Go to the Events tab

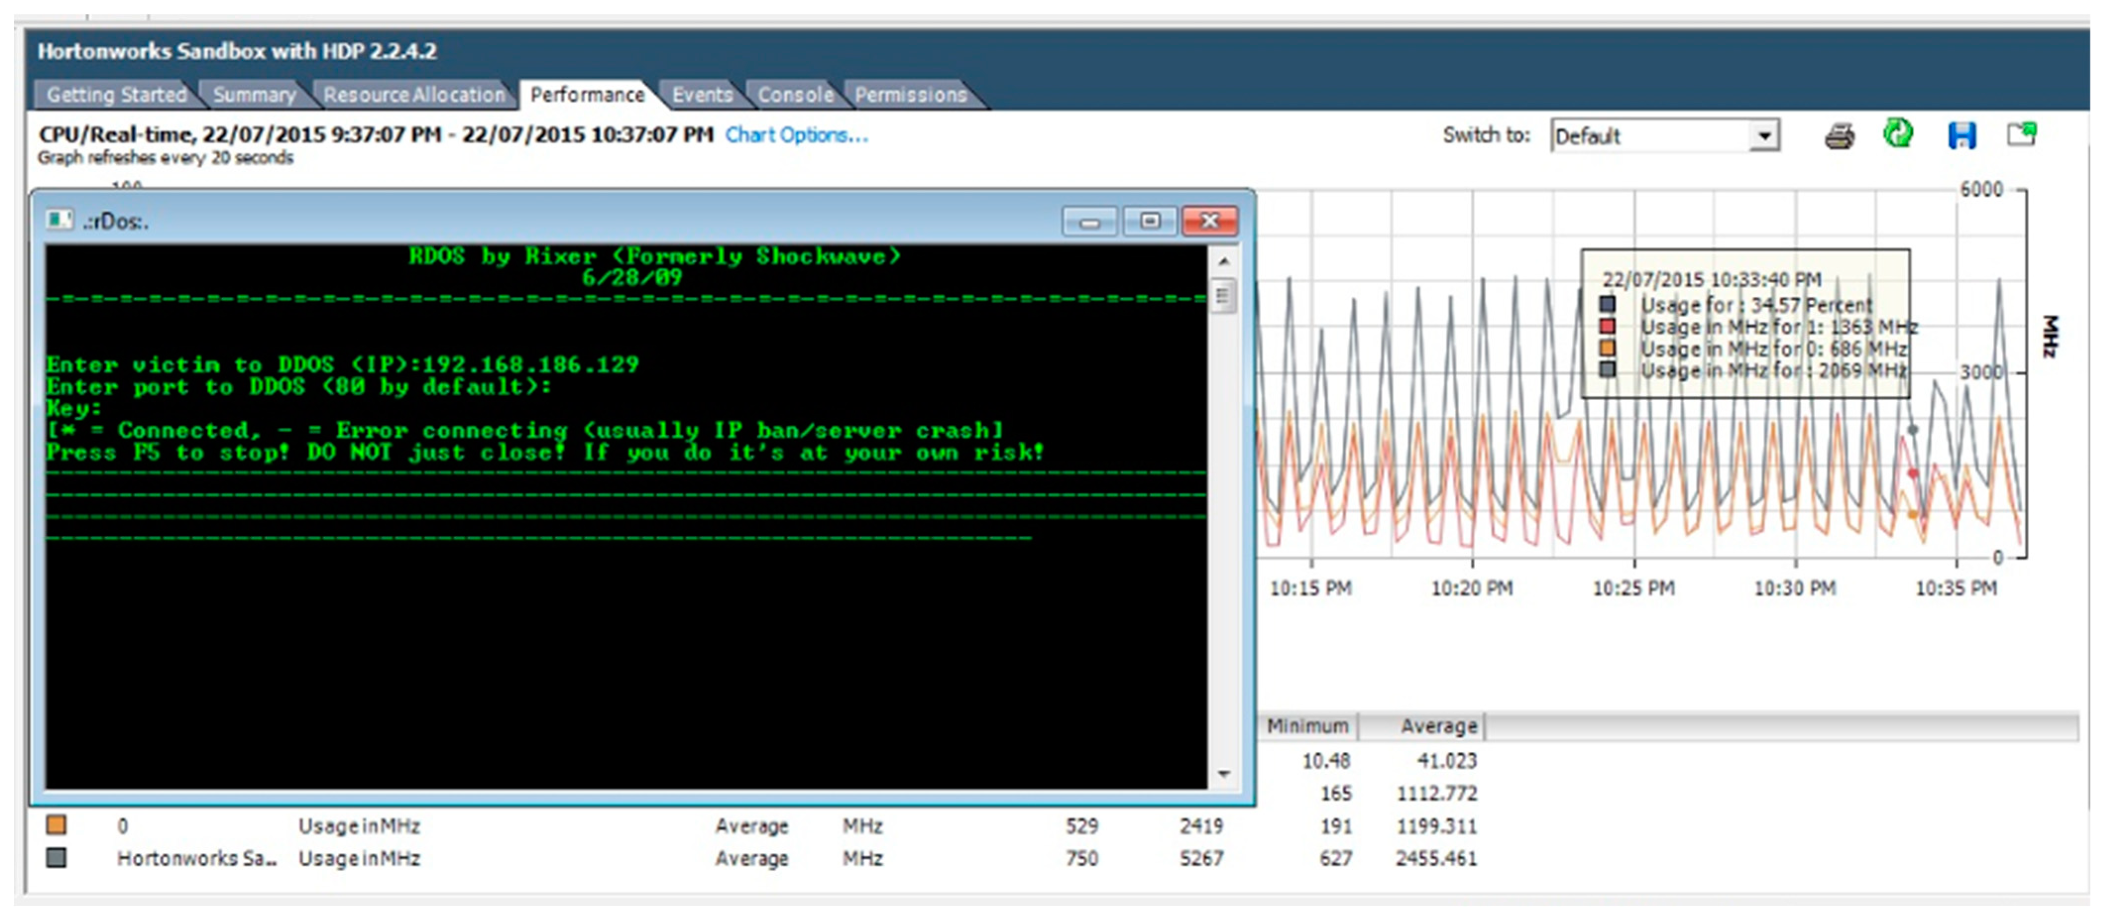[x=702, y=95]
